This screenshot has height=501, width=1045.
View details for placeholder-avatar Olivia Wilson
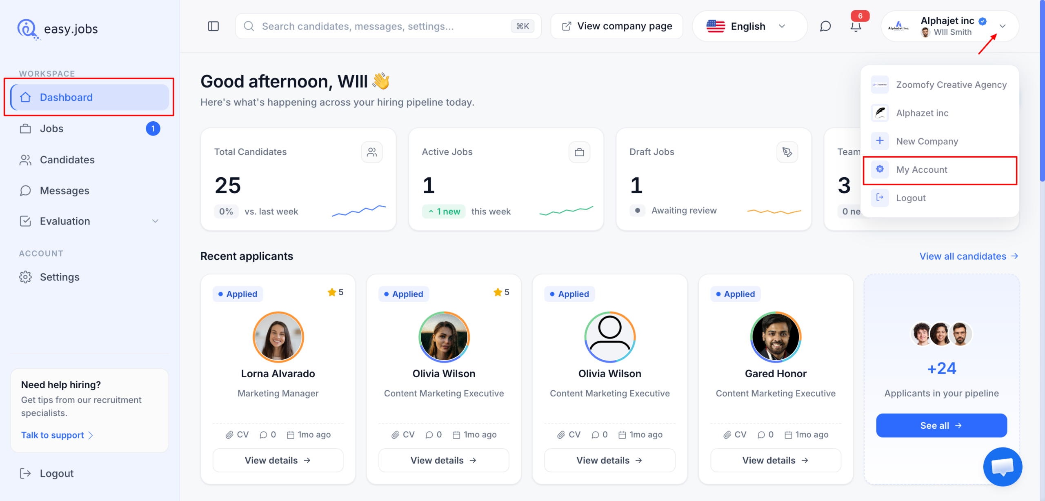610,461
